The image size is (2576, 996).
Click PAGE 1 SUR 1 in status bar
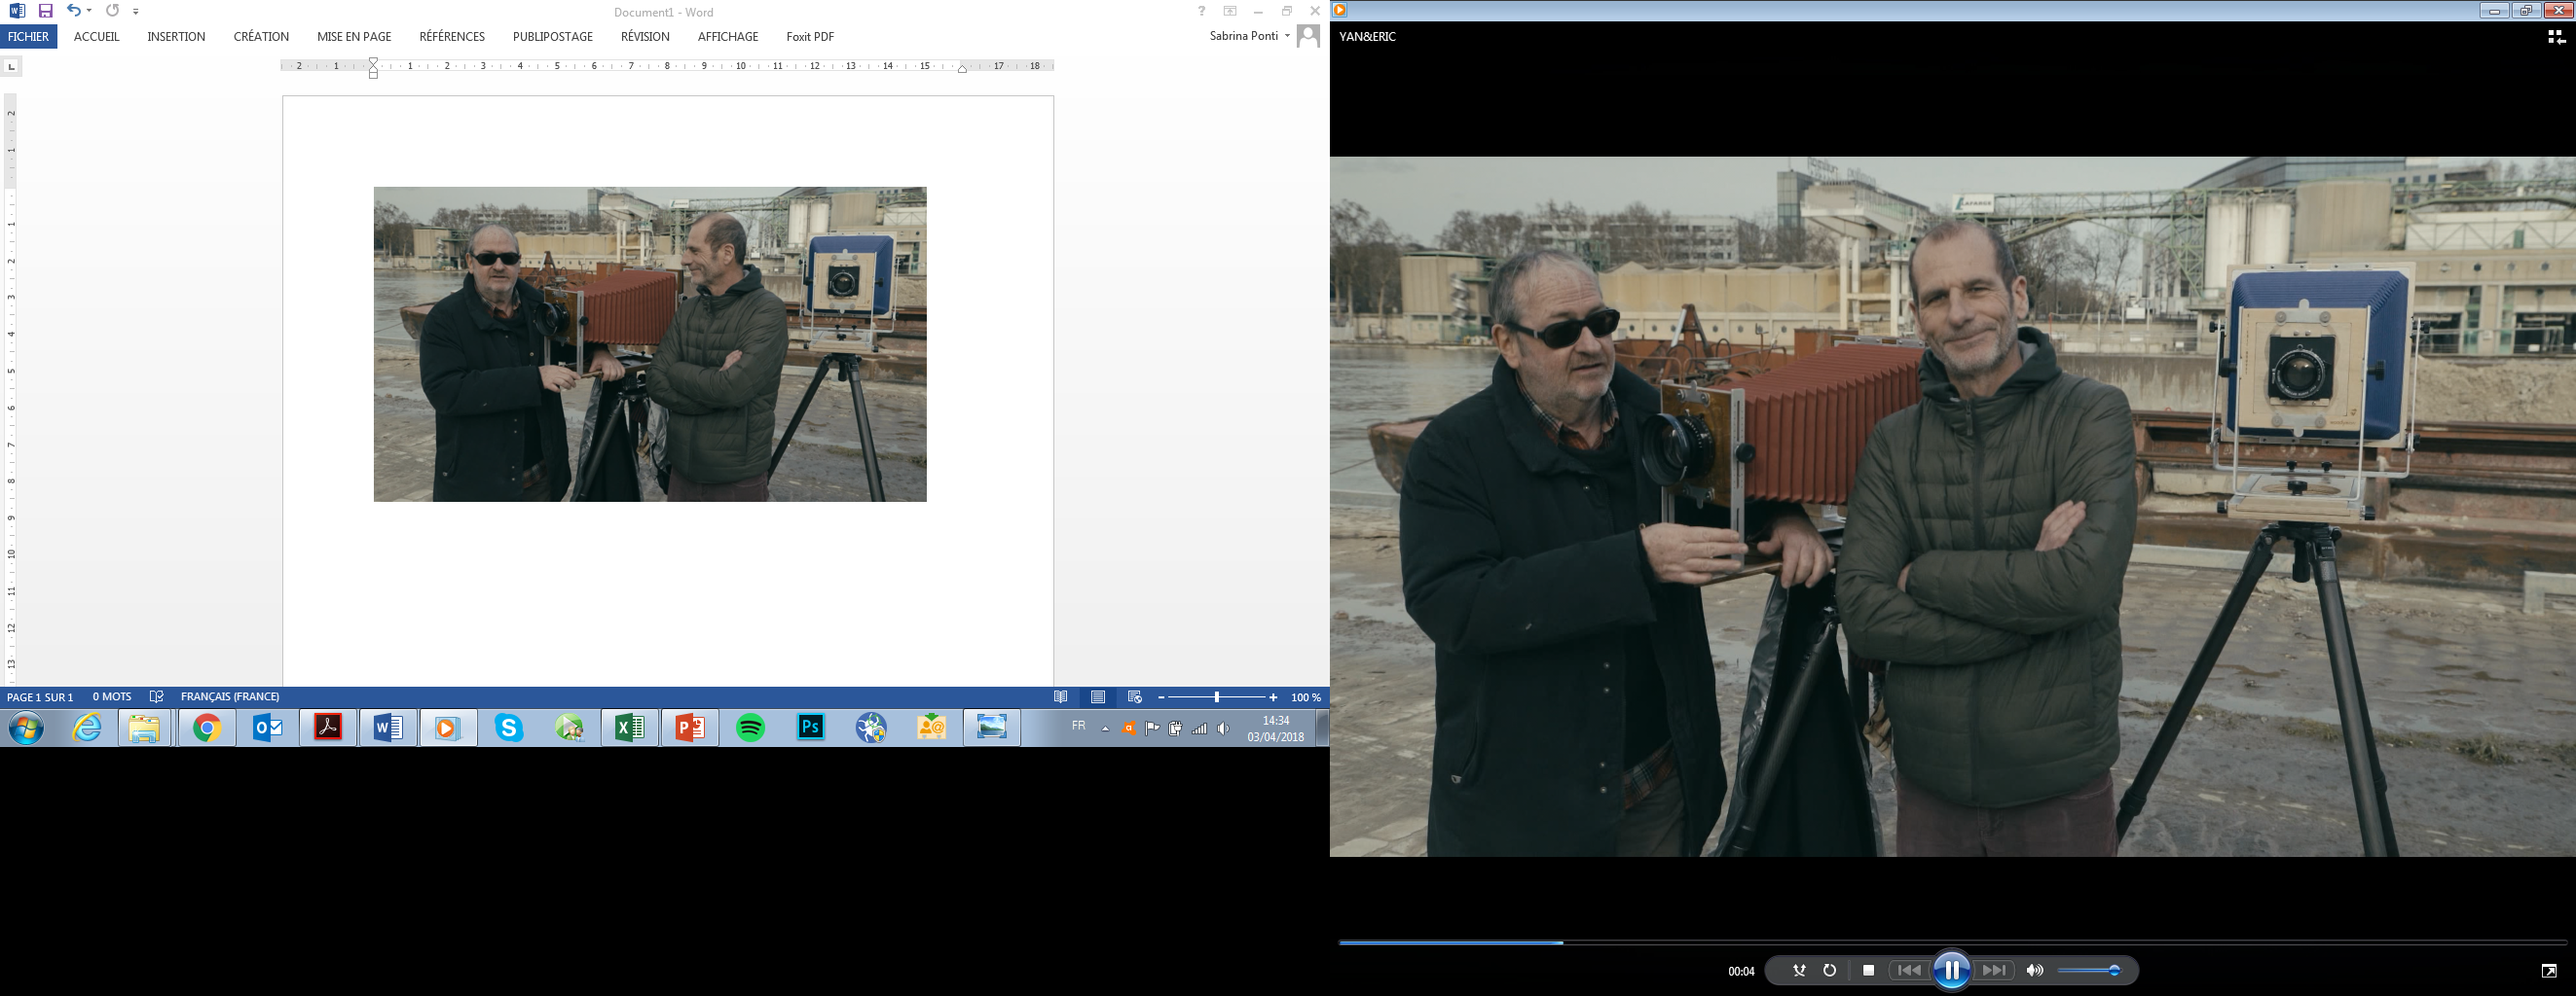coord(40,697)
